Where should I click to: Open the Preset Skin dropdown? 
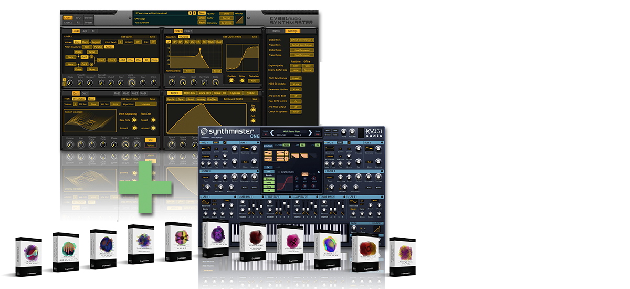[302, 45]
